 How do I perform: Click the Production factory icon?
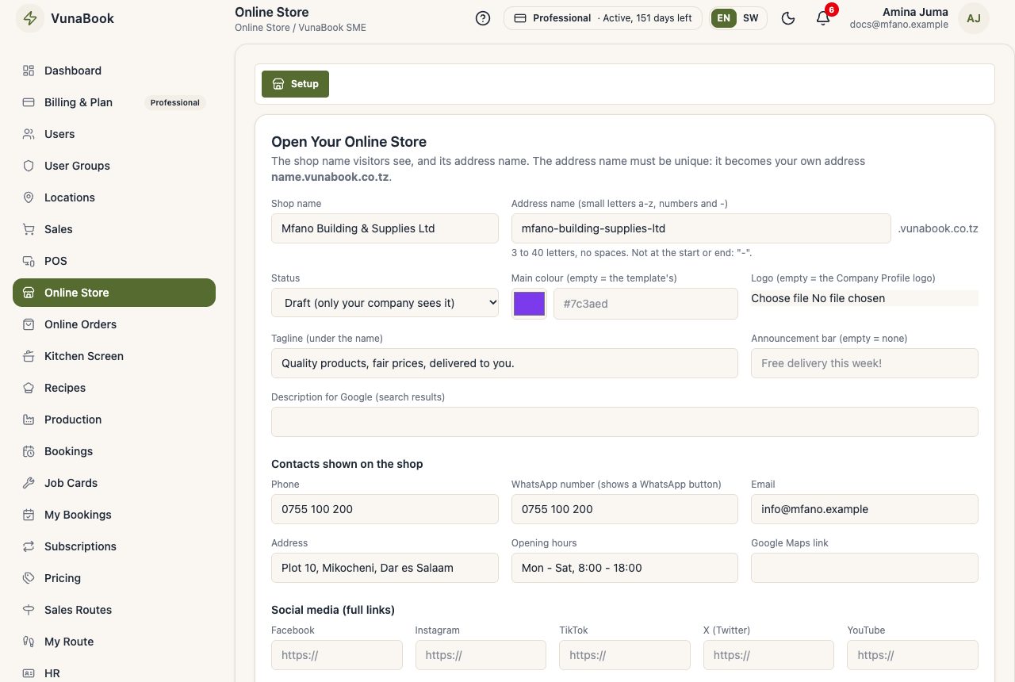[29, 420]
